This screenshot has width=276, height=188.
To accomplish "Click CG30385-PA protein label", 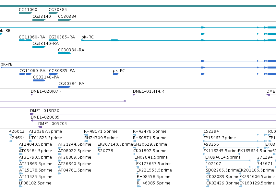I will tap(62, 71).
